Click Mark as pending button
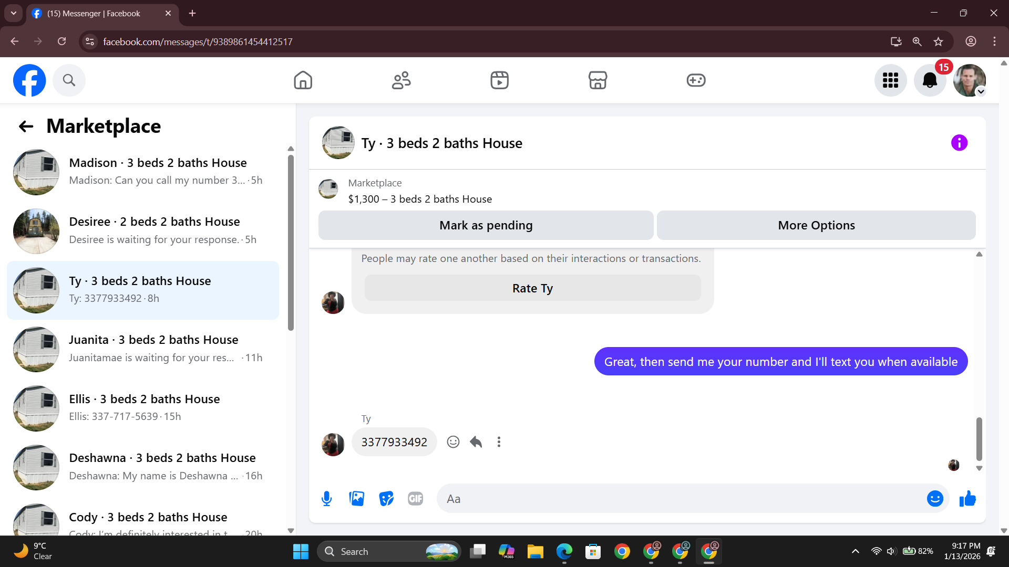The width and height of the screenshot is (1009, 567). click(486, 225)
